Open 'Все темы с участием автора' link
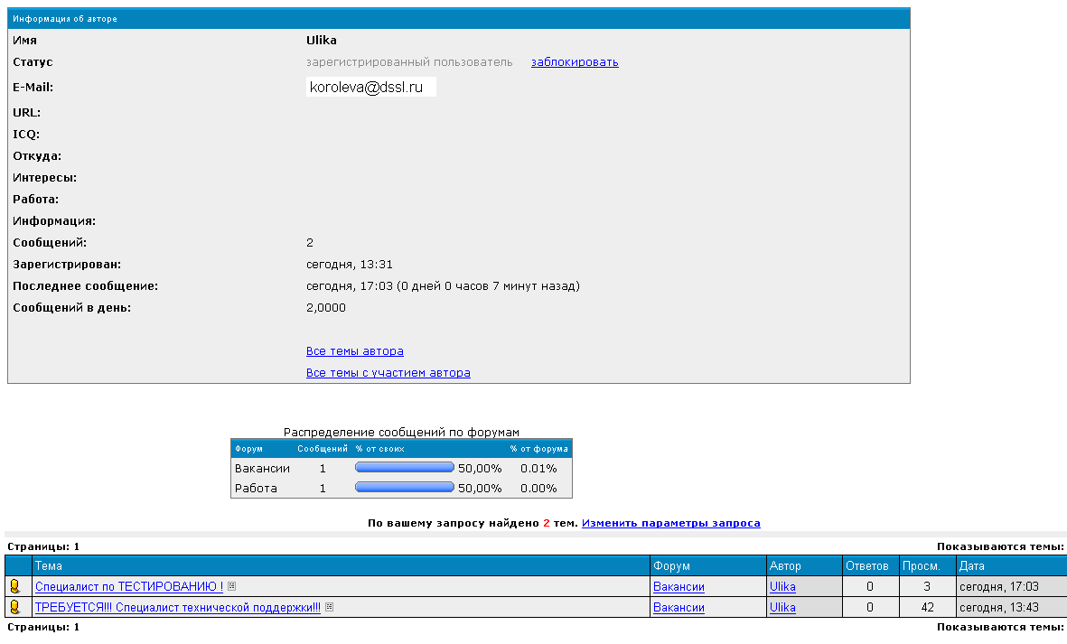The image size is (1067, 644). [388, 373]
